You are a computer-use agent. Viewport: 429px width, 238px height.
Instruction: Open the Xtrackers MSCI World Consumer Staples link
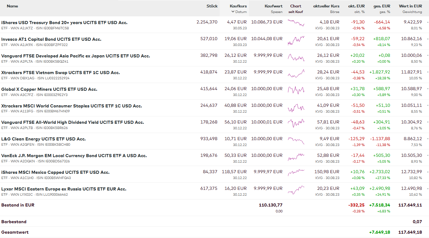tap(71, 106)
